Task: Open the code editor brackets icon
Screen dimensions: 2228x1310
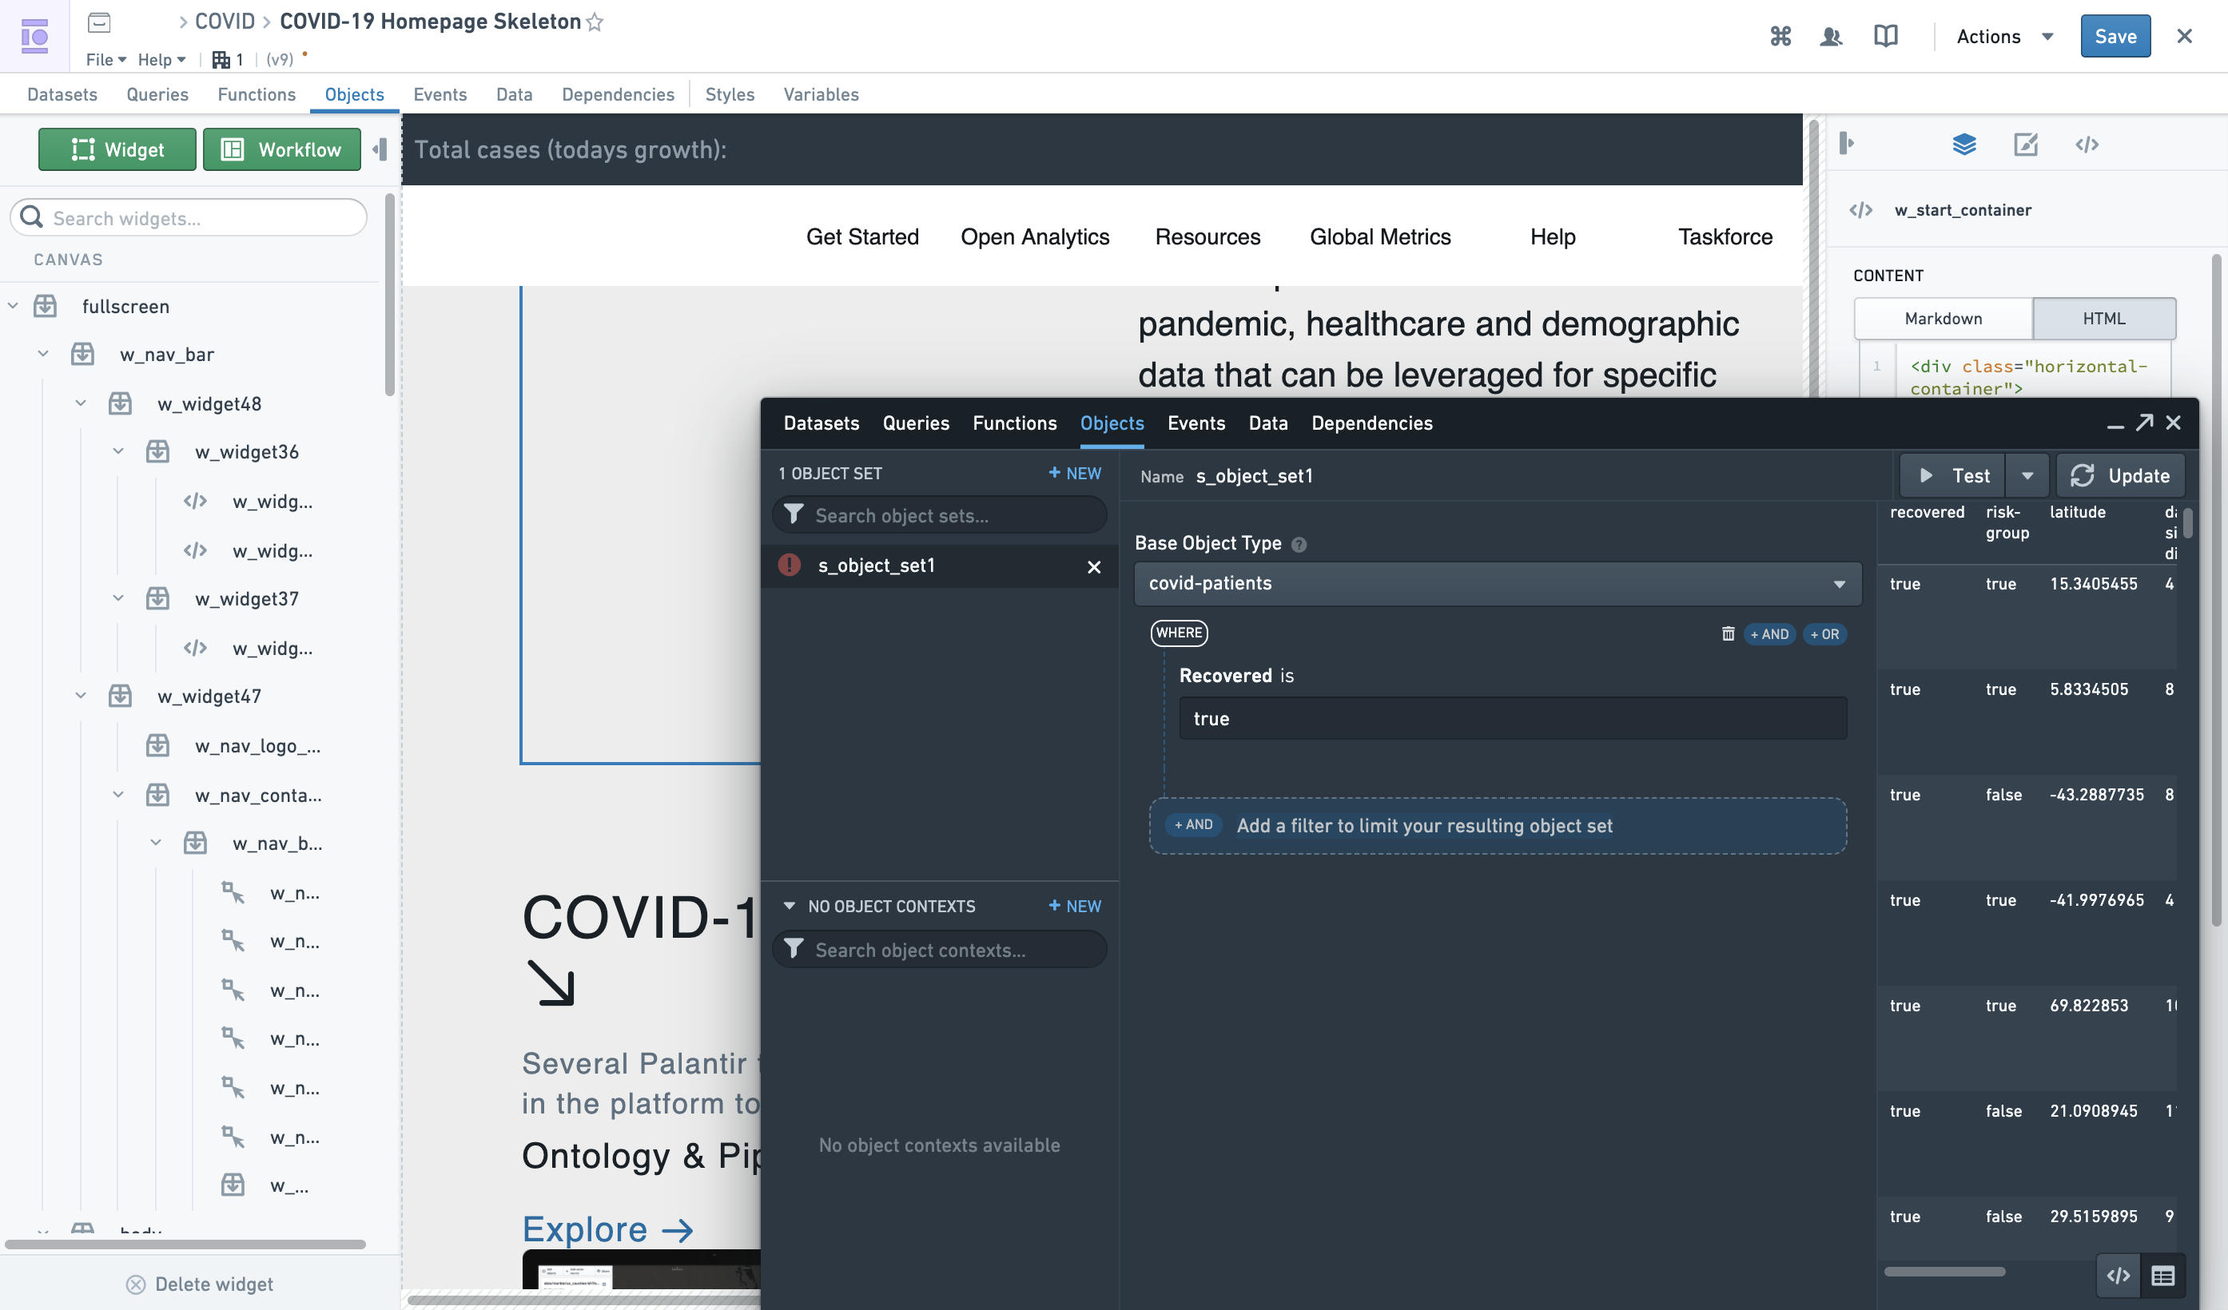Action: 2087,144
